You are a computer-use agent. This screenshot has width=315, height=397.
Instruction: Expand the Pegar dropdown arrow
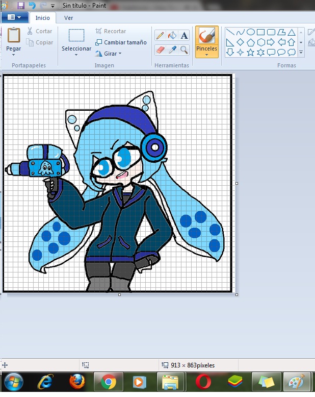14,55
